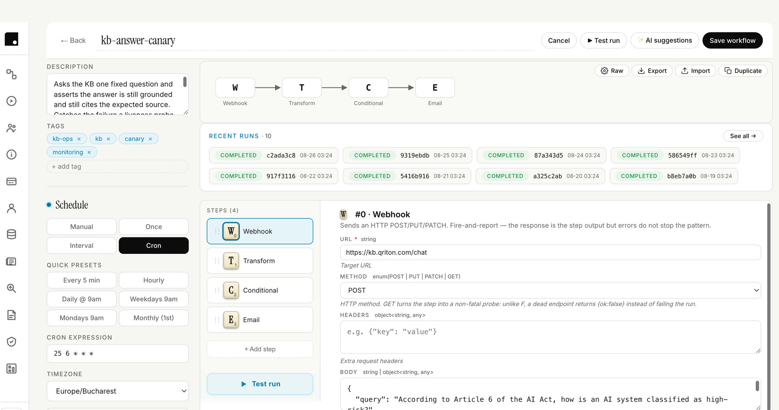Click the W Webhook node in the flow diagram
Viewport: 779px width, 410px height.
point(235,88)
